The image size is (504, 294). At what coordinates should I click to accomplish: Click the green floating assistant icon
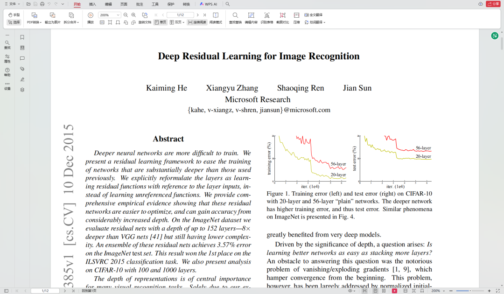[x=495, y=35]
